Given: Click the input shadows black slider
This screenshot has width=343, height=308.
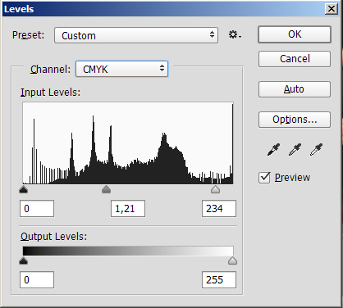Looking at the screenshot, I should coord(24,189).
